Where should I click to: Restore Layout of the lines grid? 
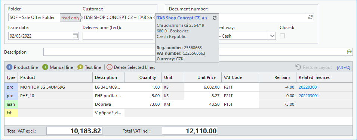coord(314,67)
